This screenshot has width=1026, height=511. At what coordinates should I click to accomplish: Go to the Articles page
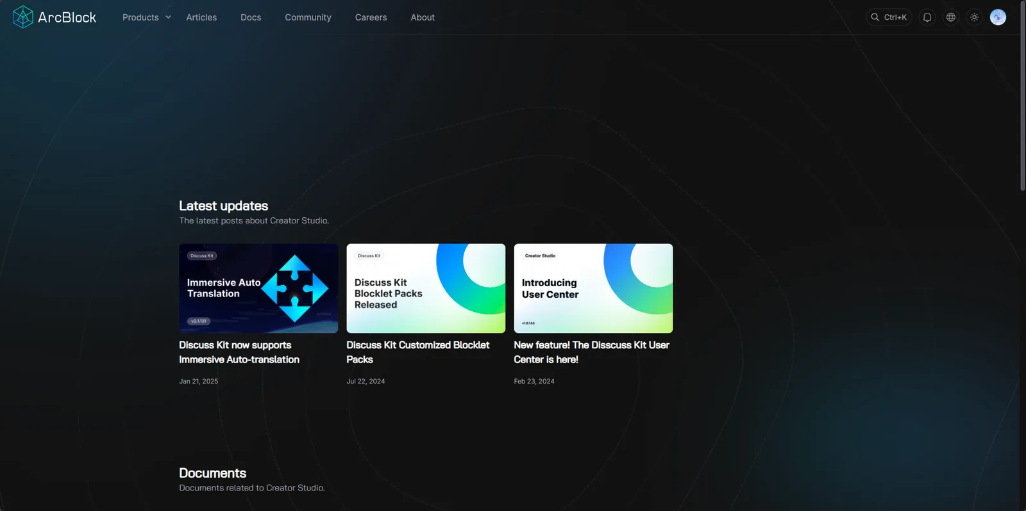coord(201,17)
